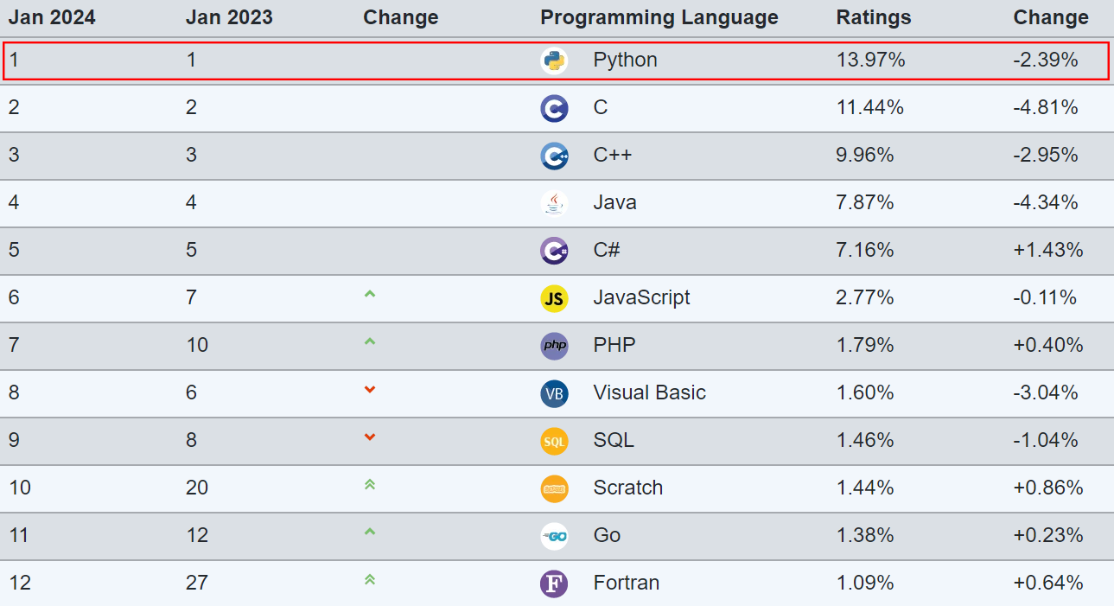The width and height of the screenshot is (1114, 606).
Task: Click the C++ language logo icon
Action: (554, 156)
